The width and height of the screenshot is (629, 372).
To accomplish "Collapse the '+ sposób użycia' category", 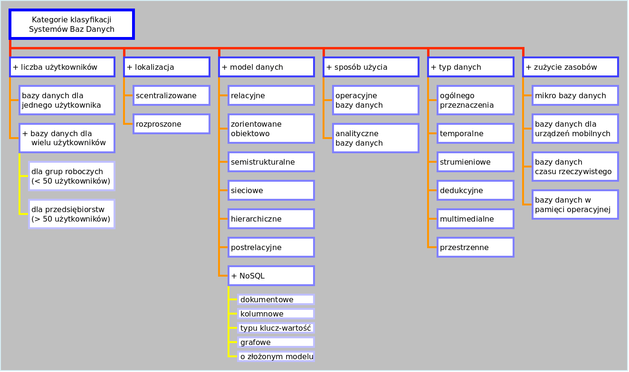I will point(371,67).
